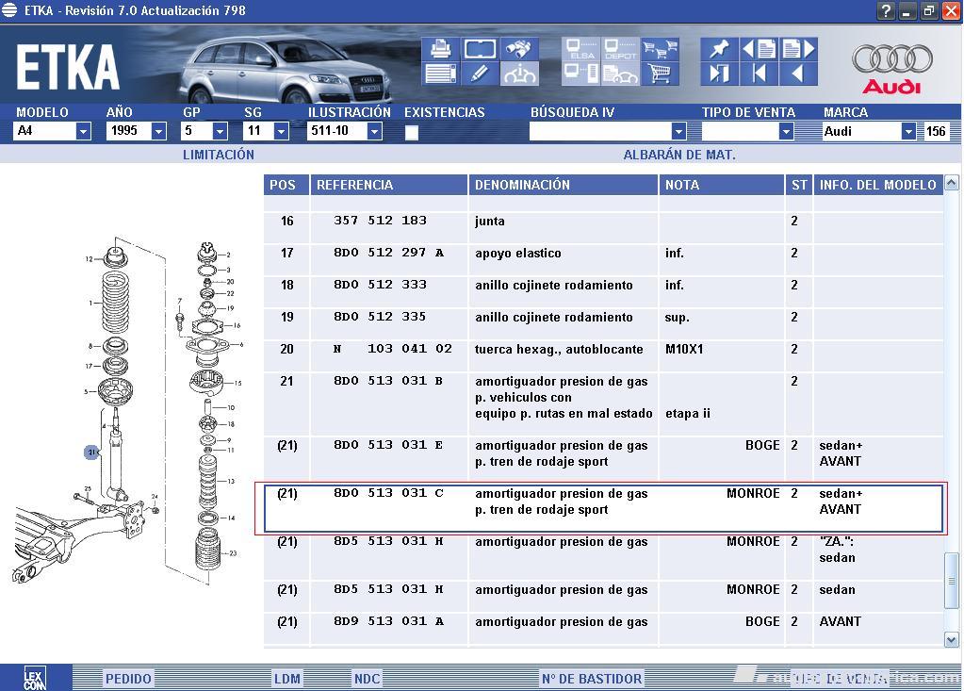Click the coil spring part 1 in the diagram
Screen dimensions: 964x691
[115, 303]
